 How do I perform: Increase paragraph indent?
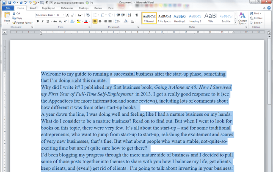(123, 15)
